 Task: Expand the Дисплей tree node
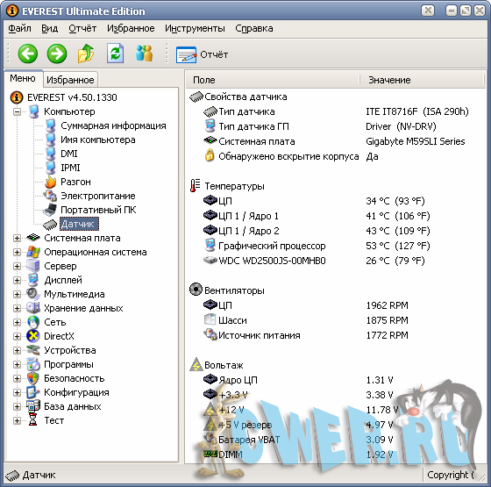17,280
